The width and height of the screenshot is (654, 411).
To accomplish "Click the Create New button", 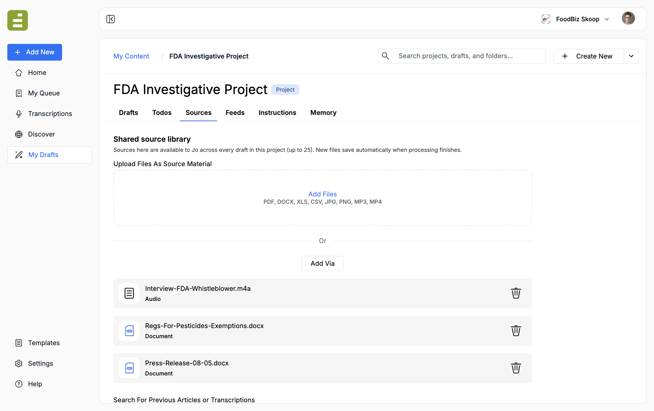I will coord(588,56).
